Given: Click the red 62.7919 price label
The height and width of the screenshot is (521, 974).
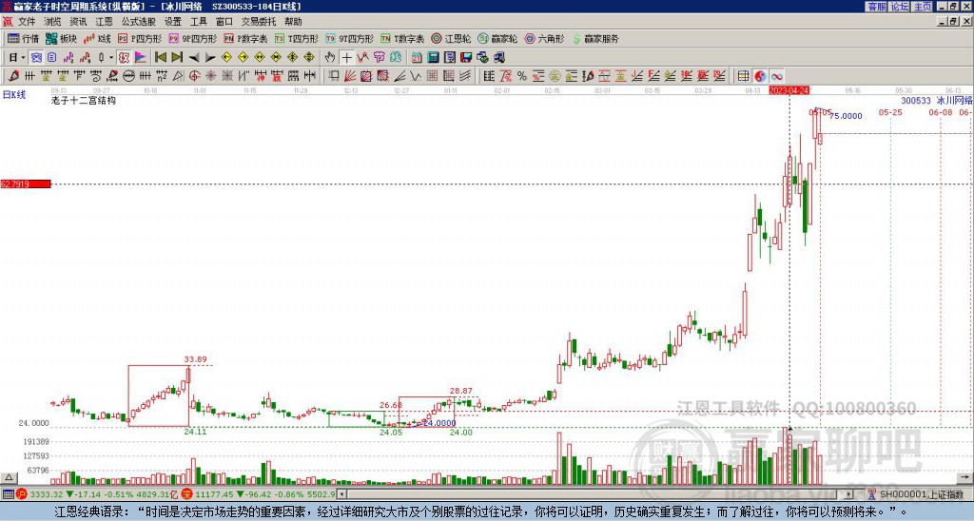Looking at the screenshot, I should 25,184.
